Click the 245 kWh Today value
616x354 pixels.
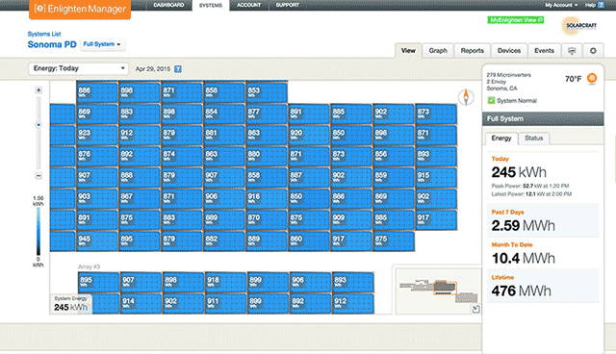point(519,172)
